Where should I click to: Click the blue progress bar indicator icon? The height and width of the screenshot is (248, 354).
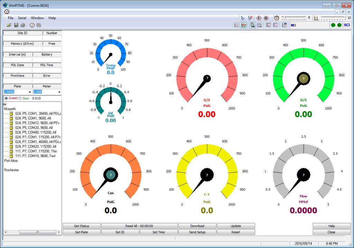pyautogui.click(x=294, y=25)
